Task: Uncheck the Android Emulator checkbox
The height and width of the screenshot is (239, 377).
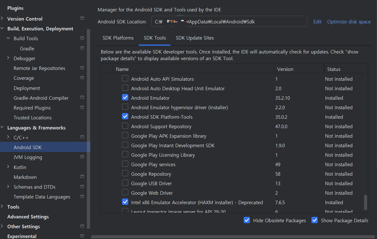Action: pos(125,97)
